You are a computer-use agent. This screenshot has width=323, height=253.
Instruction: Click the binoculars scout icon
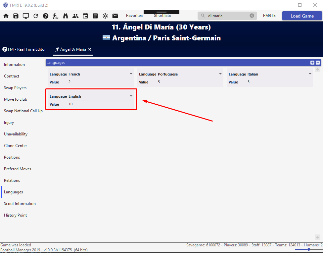click(x=66, y=16)
